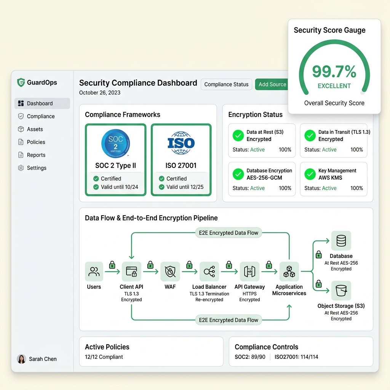Click the ISO 27001 Certified check mark
The height and width of the screenshot is (390, 390).
coord(161,179)
